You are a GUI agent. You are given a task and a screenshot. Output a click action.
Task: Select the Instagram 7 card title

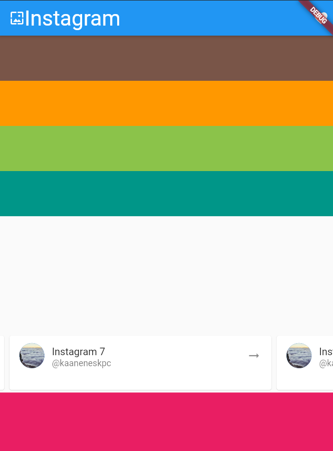point(79,352)
